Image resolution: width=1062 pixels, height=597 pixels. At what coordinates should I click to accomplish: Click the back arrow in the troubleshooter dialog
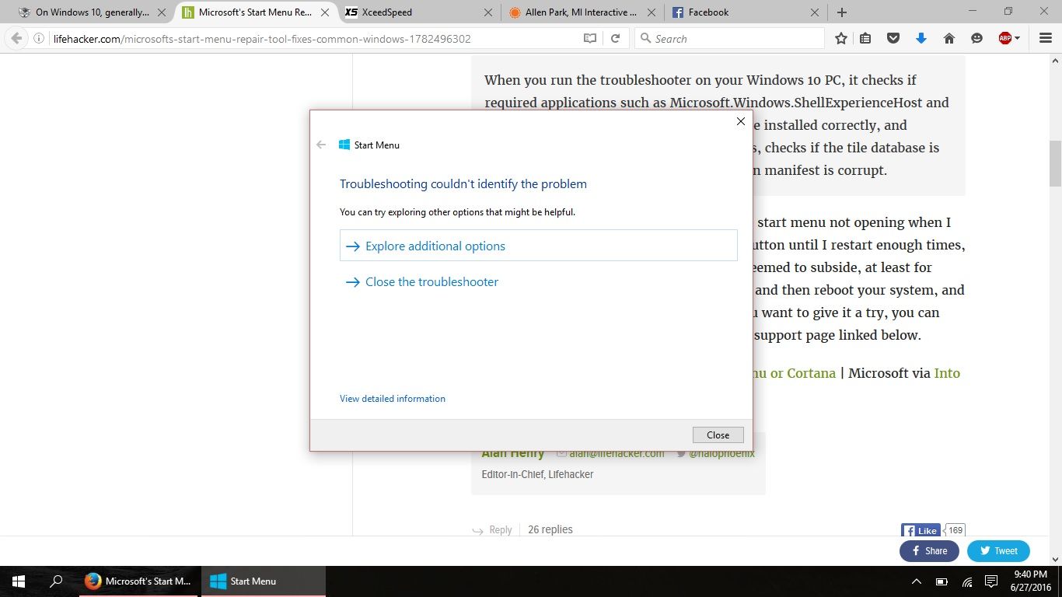pyautogui.click(x=321, y=145)
